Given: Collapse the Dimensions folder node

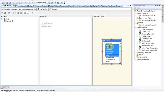Looking at the screenshot, I should (134, 27).
